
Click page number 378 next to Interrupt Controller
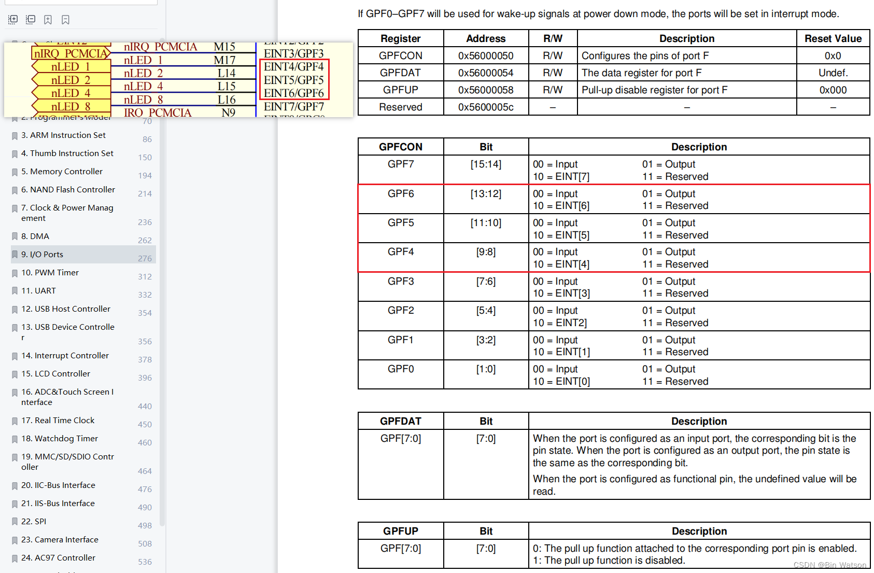point(145,359)
